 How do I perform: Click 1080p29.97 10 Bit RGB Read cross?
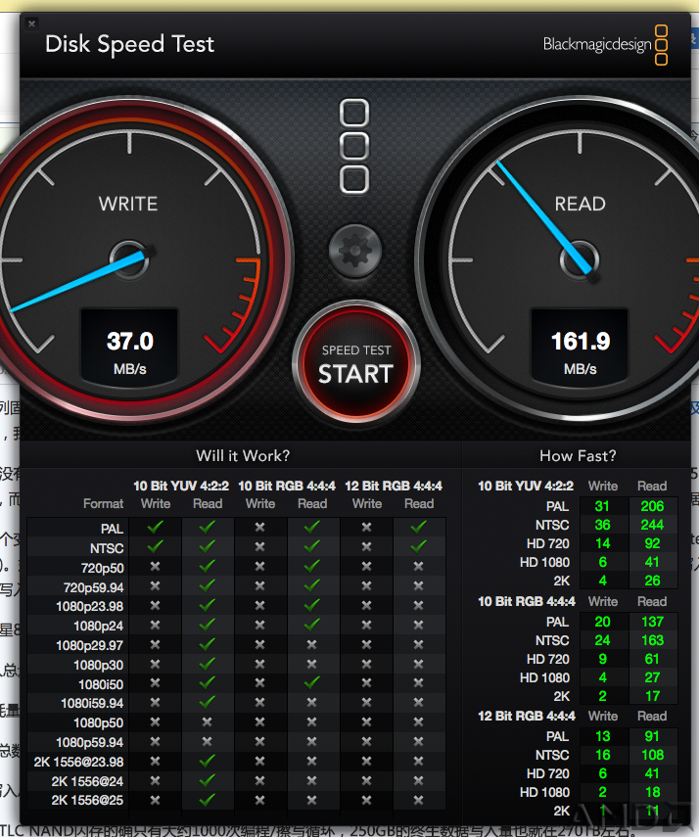pos(312,644)
